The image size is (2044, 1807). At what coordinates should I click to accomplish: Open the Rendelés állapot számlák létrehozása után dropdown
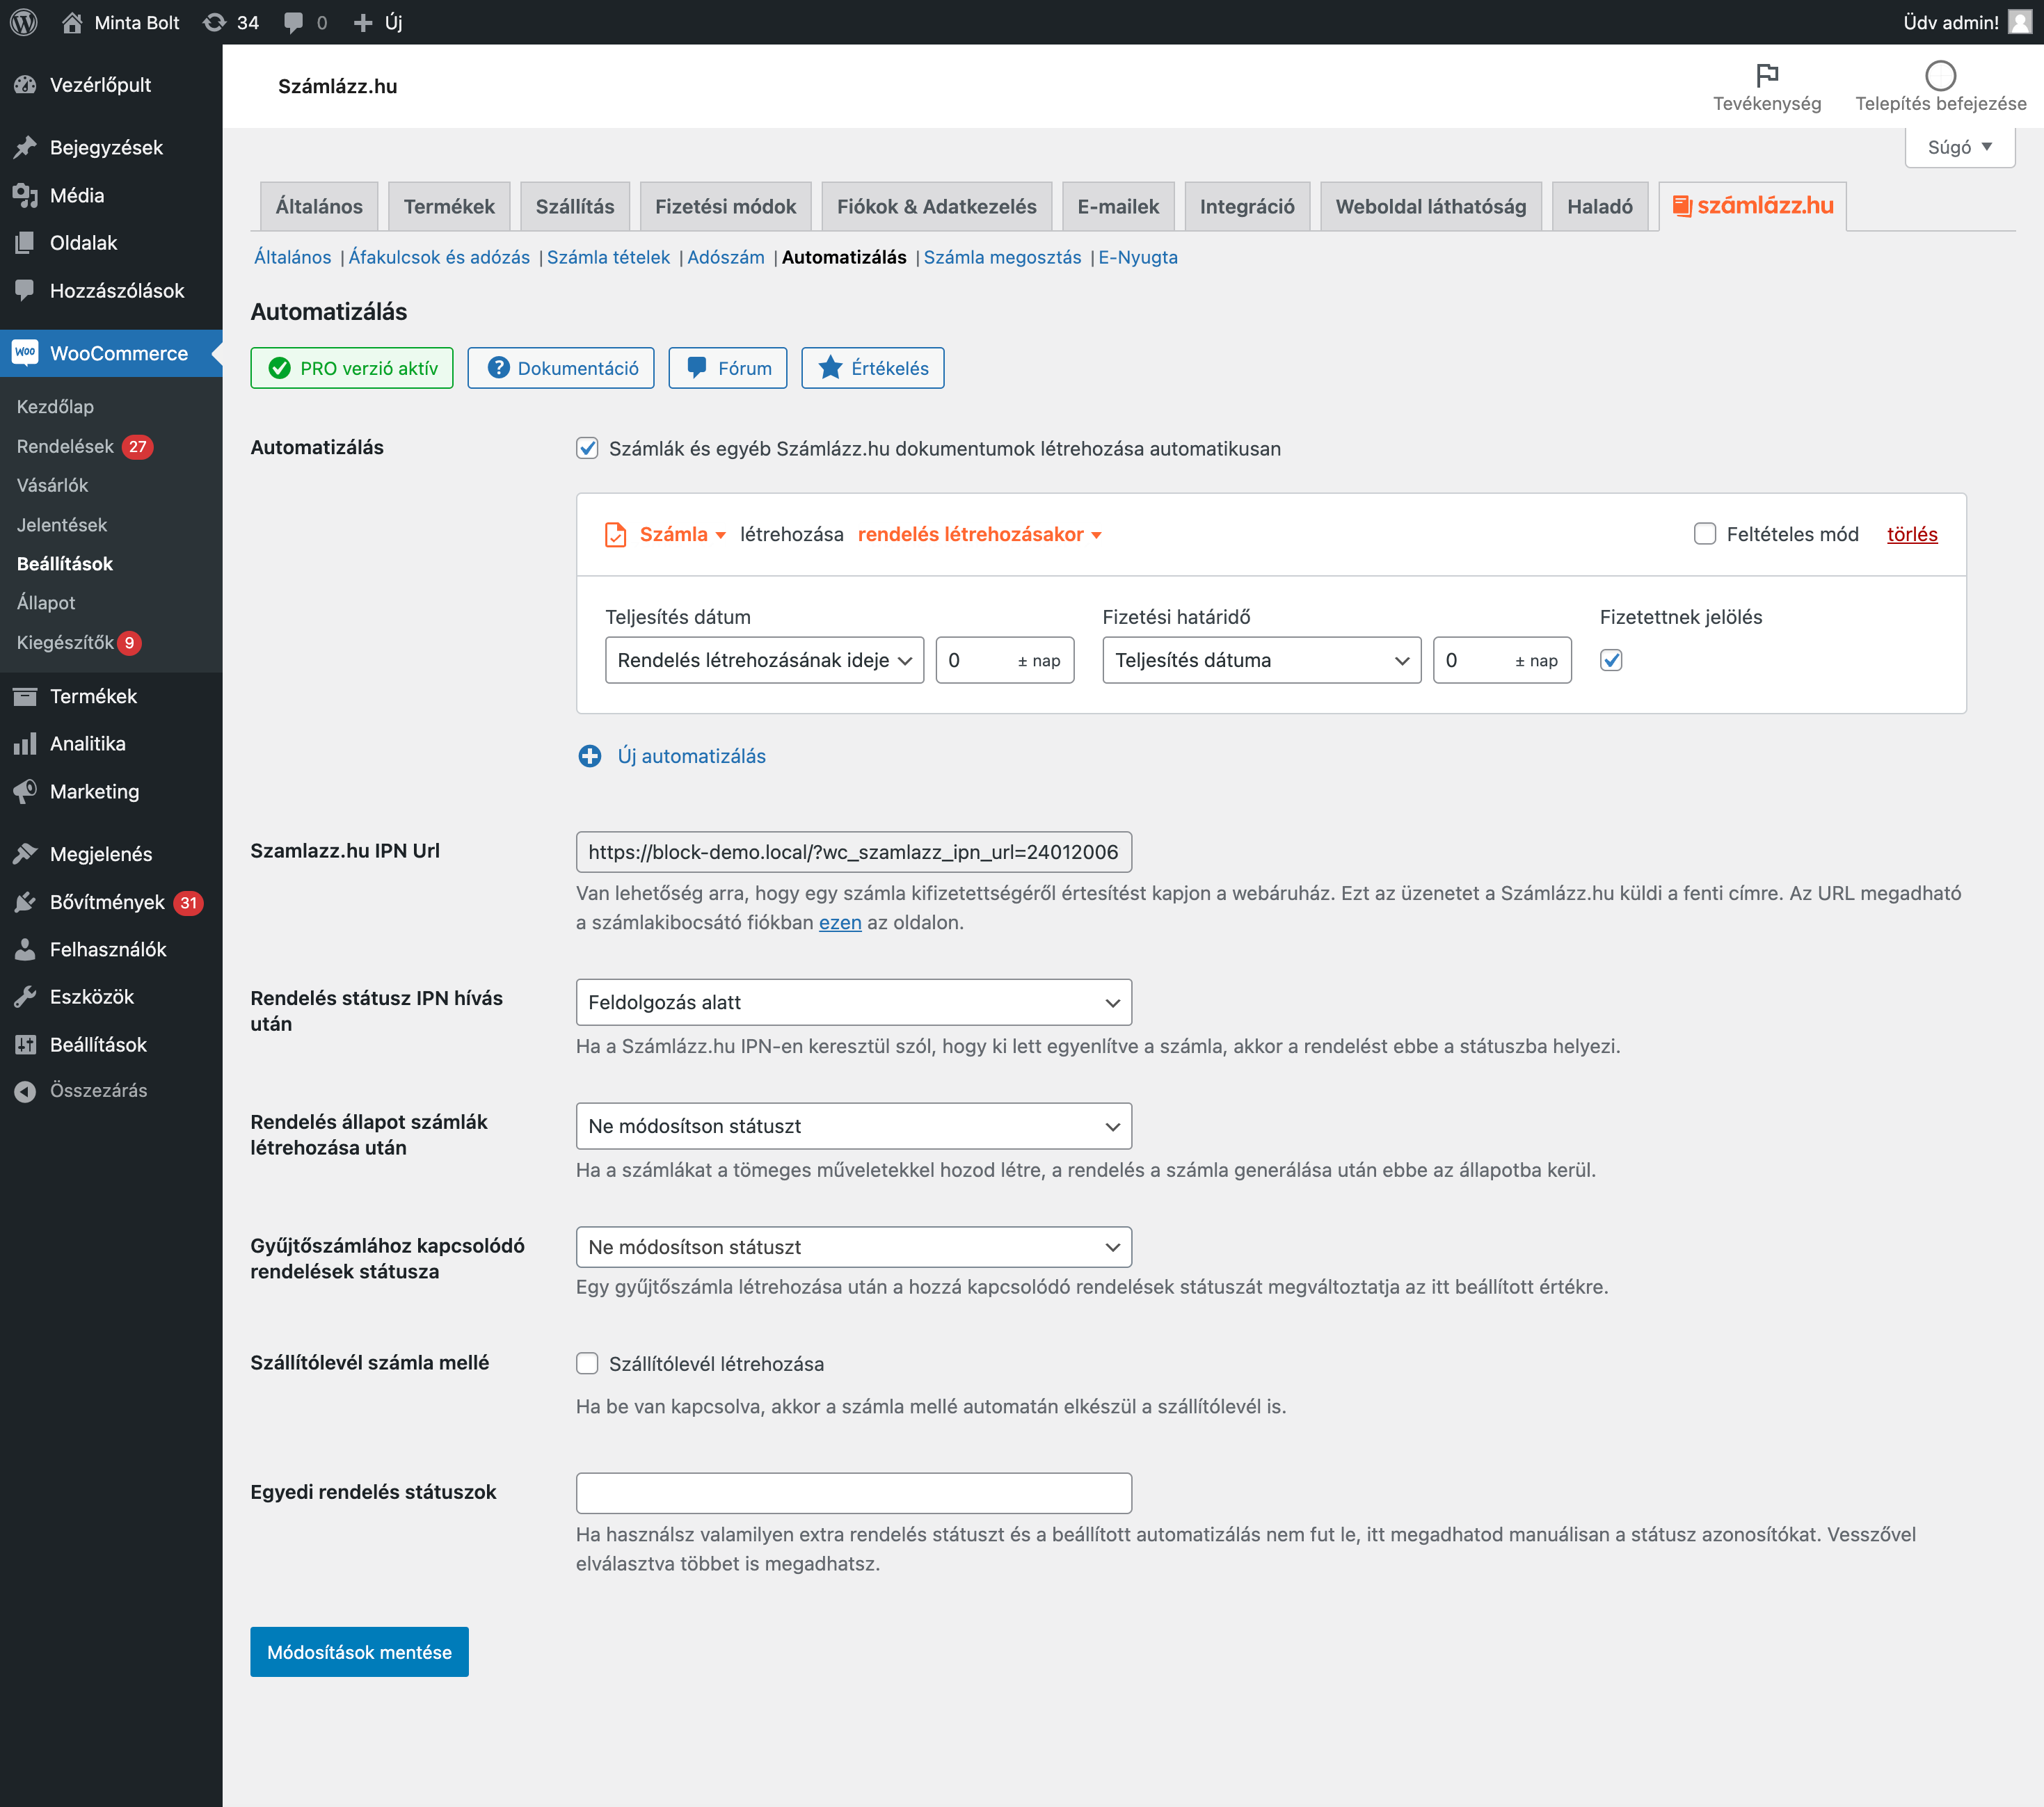pos(854,1126)
